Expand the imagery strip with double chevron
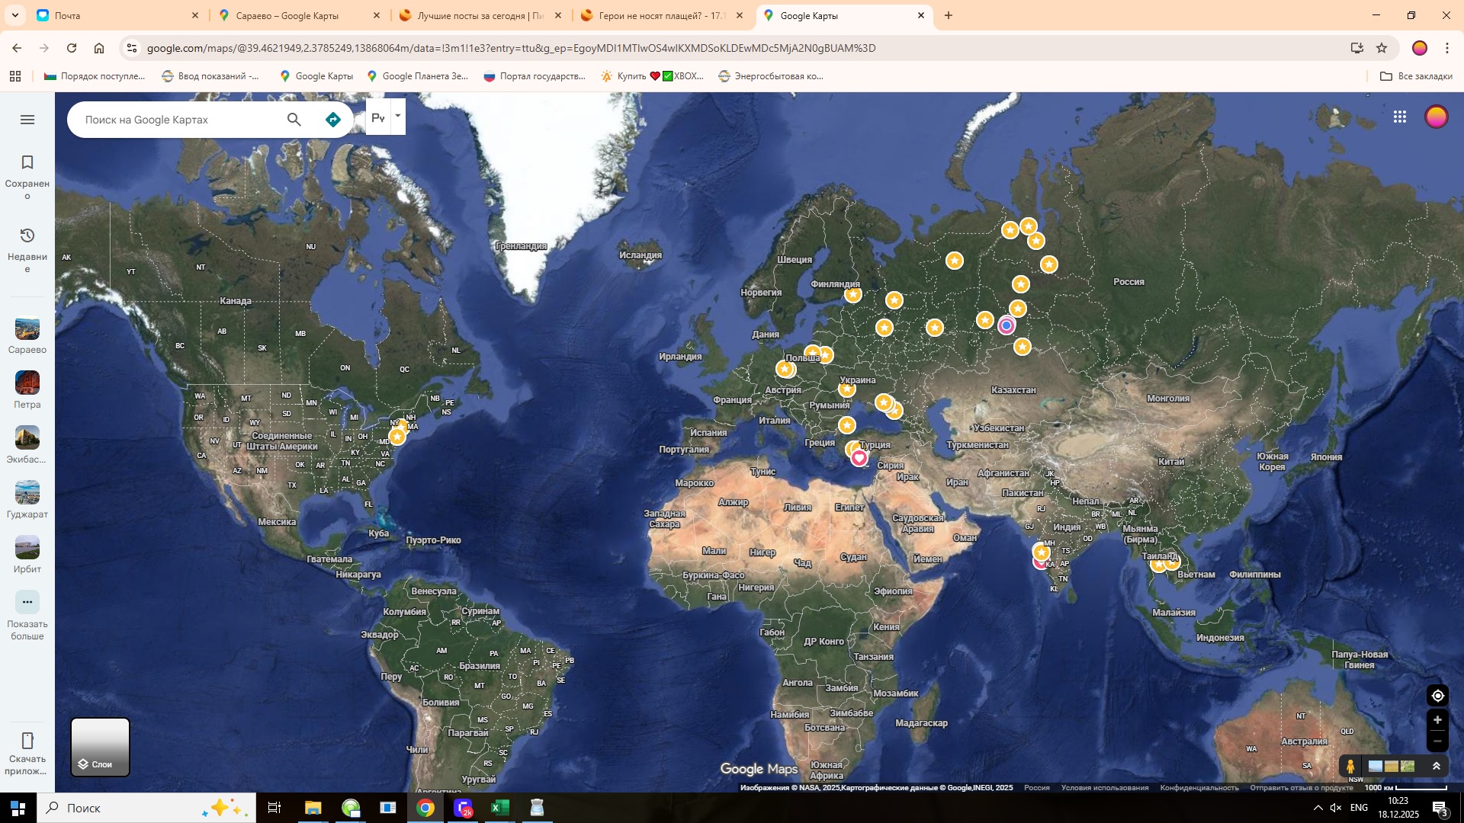This screenshot has width=1464, height=823. [1437, 767]
